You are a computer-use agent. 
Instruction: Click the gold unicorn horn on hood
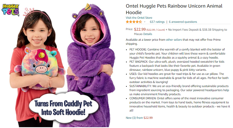coord(88,7)
